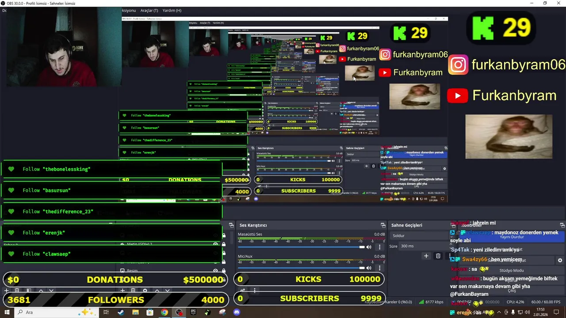This screenshot has height=318, width=566.
Task: Launch Steam from the taskbar
Action: pos(121,312)
